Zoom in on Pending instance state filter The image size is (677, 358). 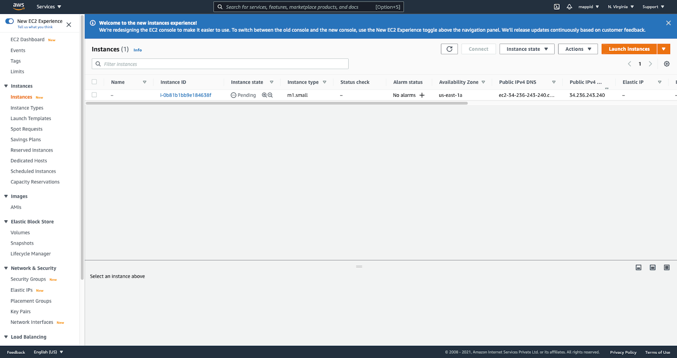pyautogui.click(x=264, y=95)
